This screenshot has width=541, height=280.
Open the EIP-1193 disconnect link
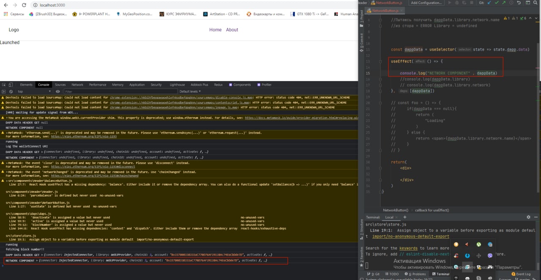point(93,167)
